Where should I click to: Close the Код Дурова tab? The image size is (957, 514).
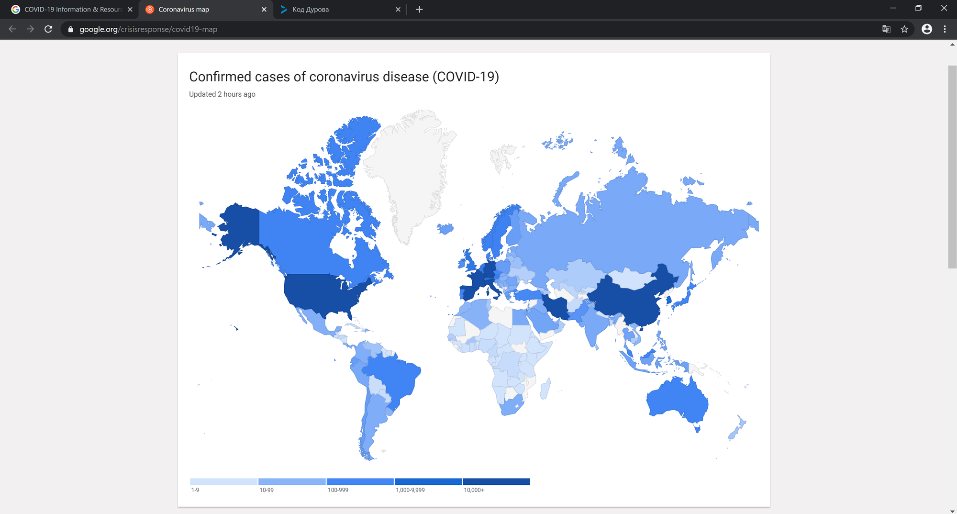click(x=398, y=10)
